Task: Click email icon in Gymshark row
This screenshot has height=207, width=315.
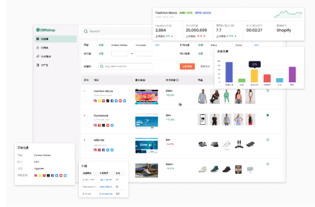Action: tap(112, 125)
